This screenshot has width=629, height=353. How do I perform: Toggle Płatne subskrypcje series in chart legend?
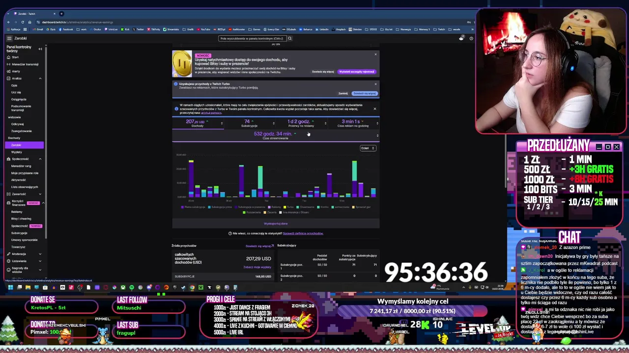[194, 207]
